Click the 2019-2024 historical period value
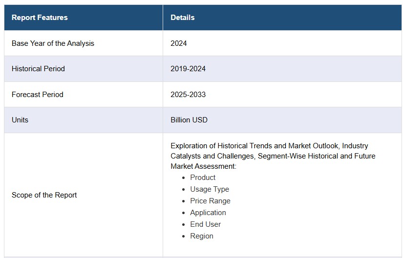 [188, 69]
